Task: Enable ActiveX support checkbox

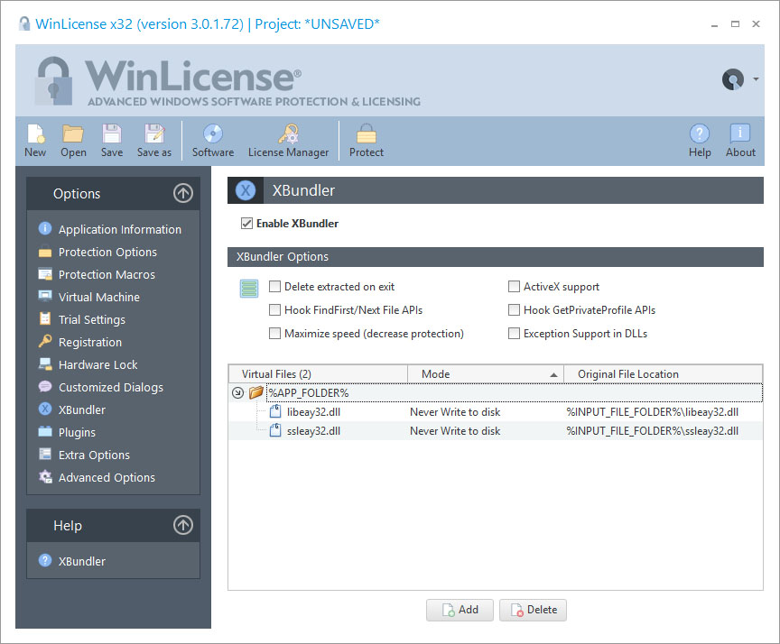Action: [x=514, y=287]
